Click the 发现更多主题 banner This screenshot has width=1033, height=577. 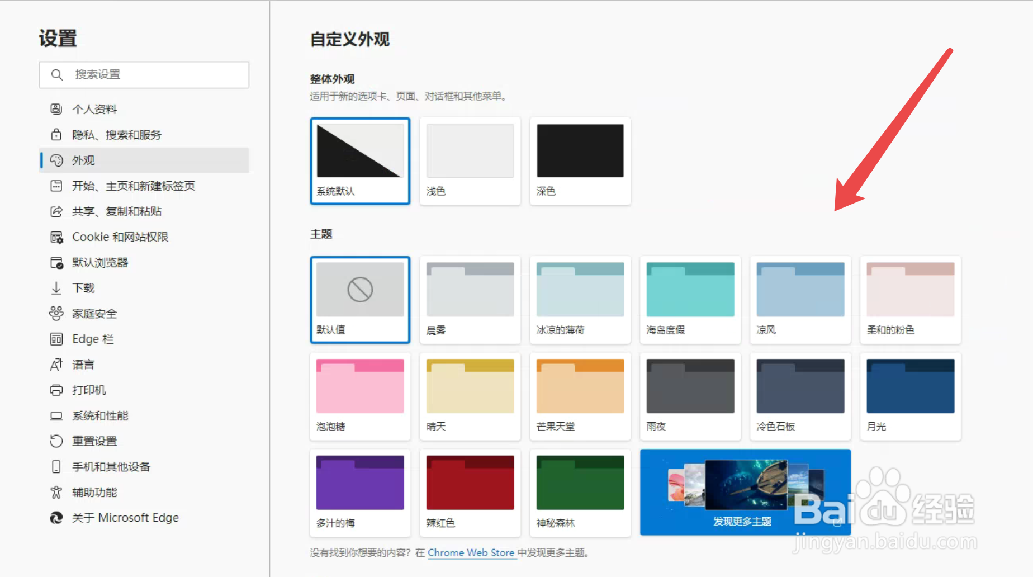point(743,493)
